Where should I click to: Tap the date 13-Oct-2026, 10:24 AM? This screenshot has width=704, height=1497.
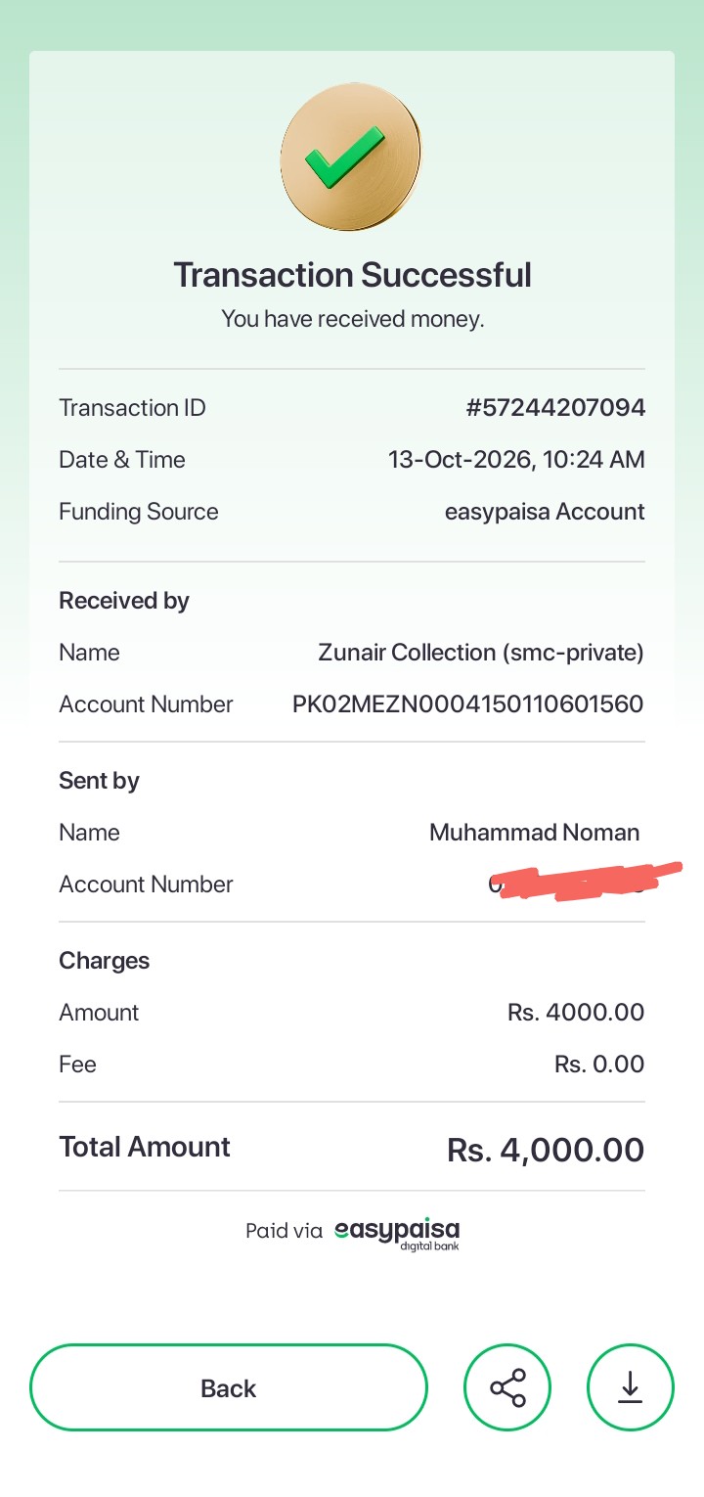pyautogui.click(x=516, y=460)
